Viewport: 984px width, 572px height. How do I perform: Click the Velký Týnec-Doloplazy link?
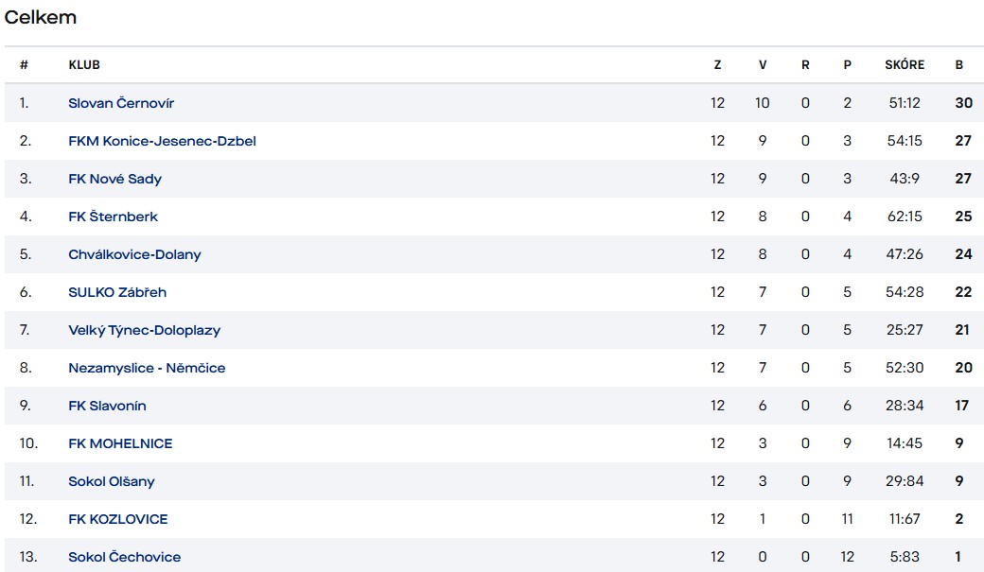pos(145,330)
